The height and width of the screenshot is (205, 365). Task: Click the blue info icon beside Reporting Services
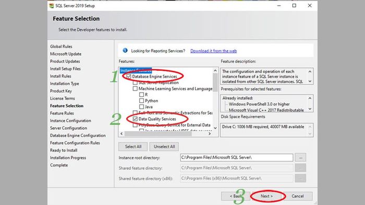125,50
